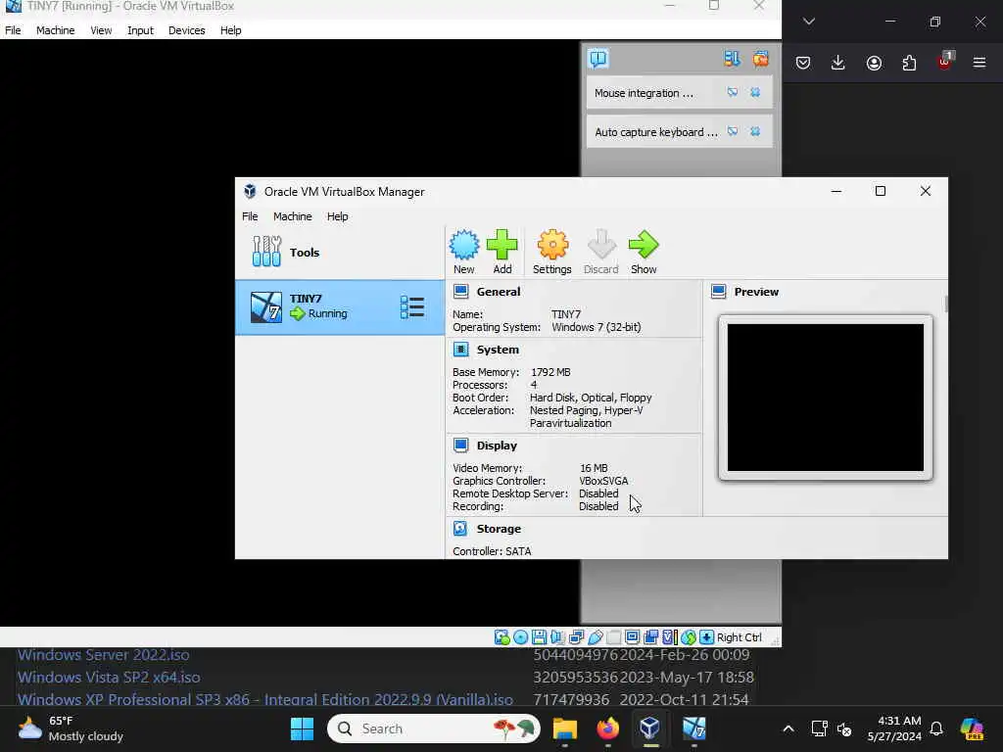This screenshot has height=752, width=1003.
Task: Open View menu in TINY7 VM window
Action: tap(101, 30)
